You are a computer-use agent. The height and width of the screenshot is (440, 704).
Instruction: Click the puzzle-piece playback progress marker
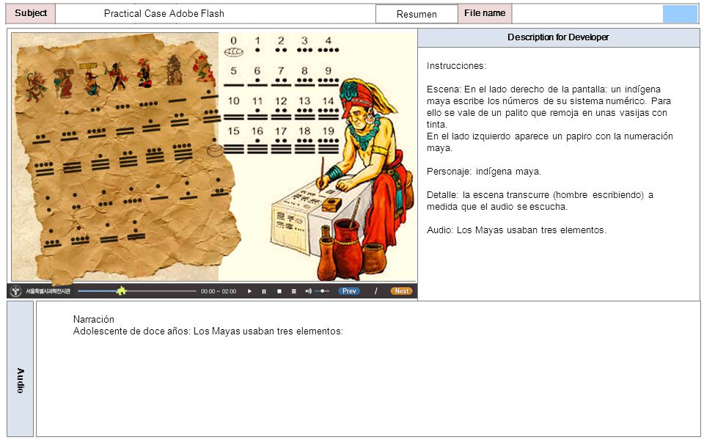[x=121, y=291]
